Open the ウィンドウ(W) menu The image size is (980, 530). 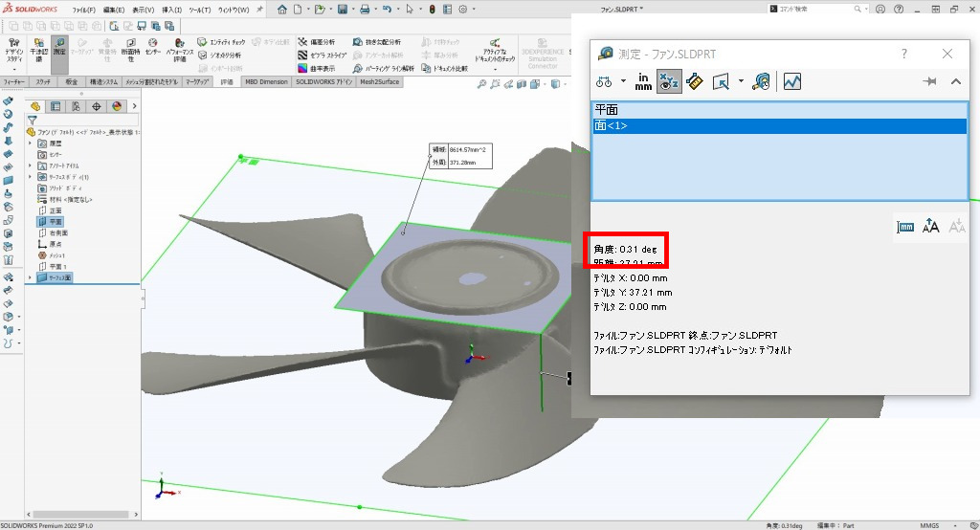(x=234, y=10)
